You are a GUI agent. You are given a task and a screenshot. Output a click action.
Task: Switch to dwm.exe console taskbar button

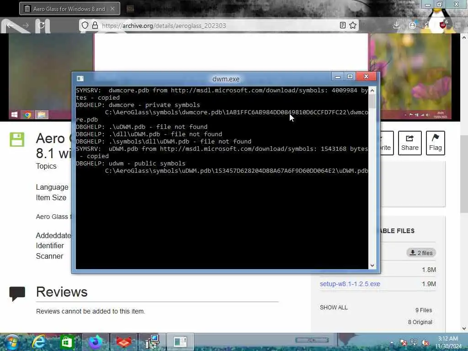180,342
